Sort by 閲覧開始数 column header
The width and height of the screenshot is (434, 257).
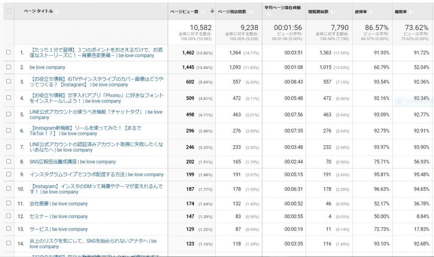click(x=318, y=11)
